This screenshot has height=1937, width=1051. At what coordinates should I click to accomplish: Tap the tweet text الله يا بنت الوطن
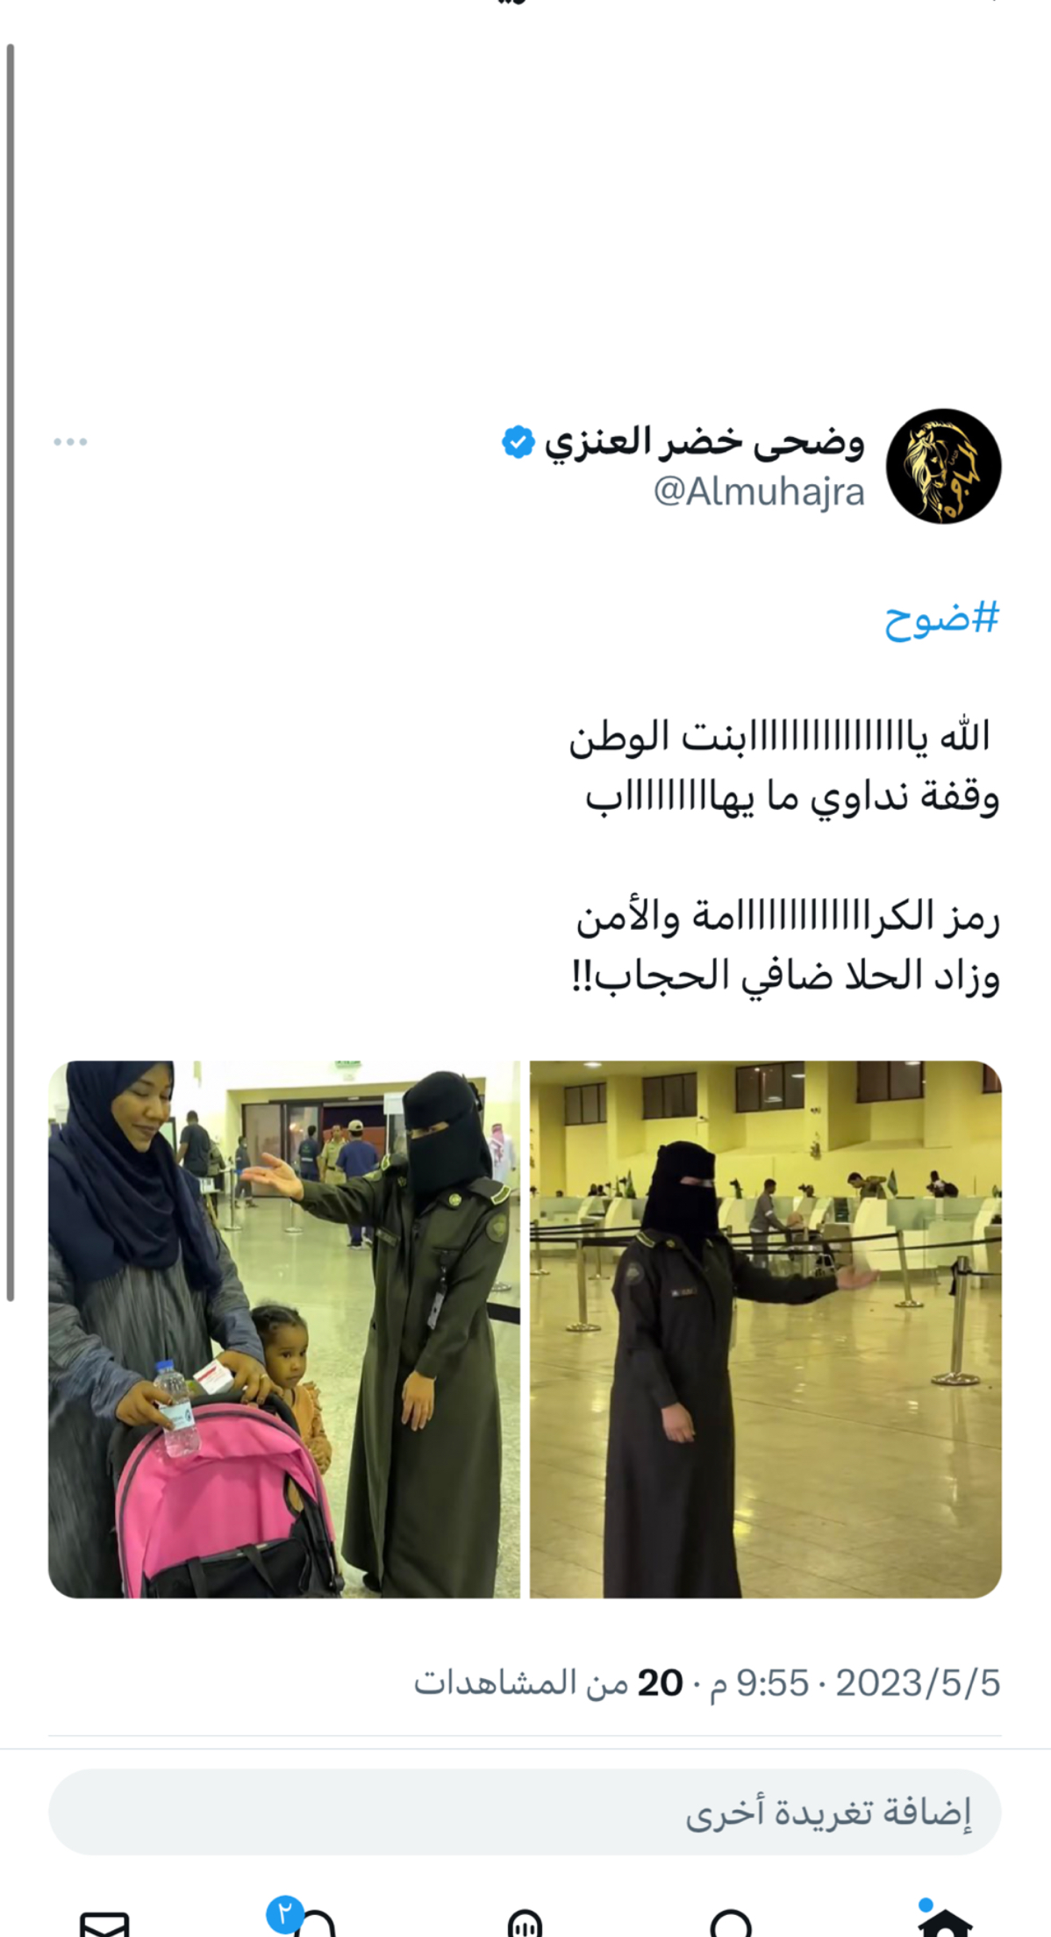pyautogui.click(x=780, y=737)
